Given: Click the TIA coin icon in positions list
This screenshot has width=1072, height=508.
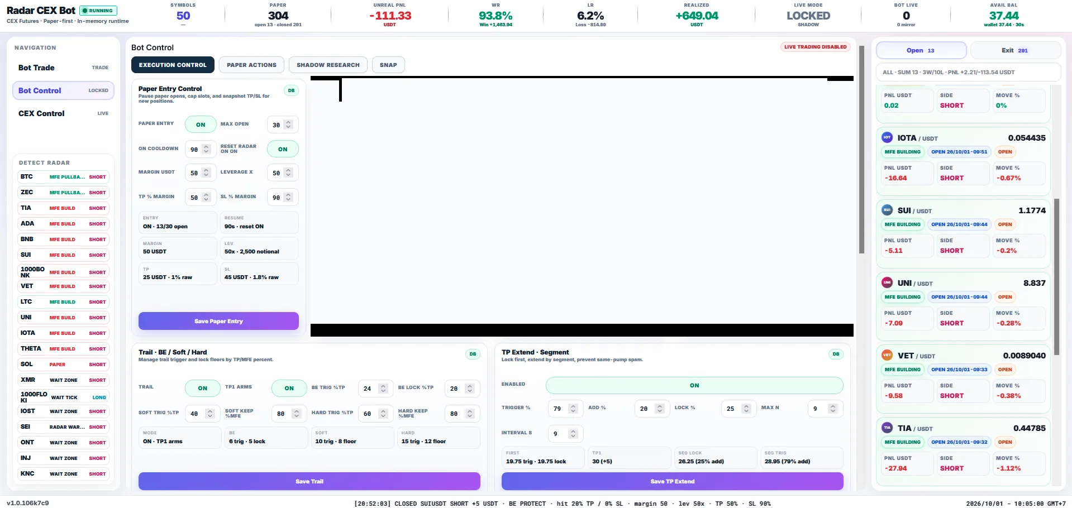Looking at the screenshot, I should pyautogui.click(x=887, y=428).
